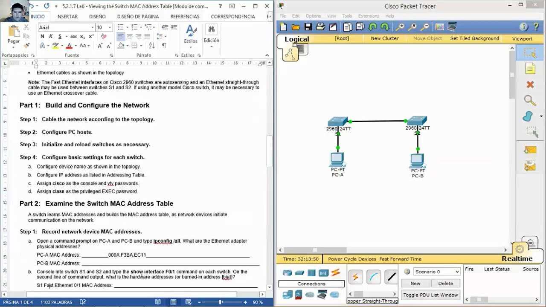This screenshot has height=307, width=546.
Task: Toggle align left paragraph alignment
Action: coord(121,37)
